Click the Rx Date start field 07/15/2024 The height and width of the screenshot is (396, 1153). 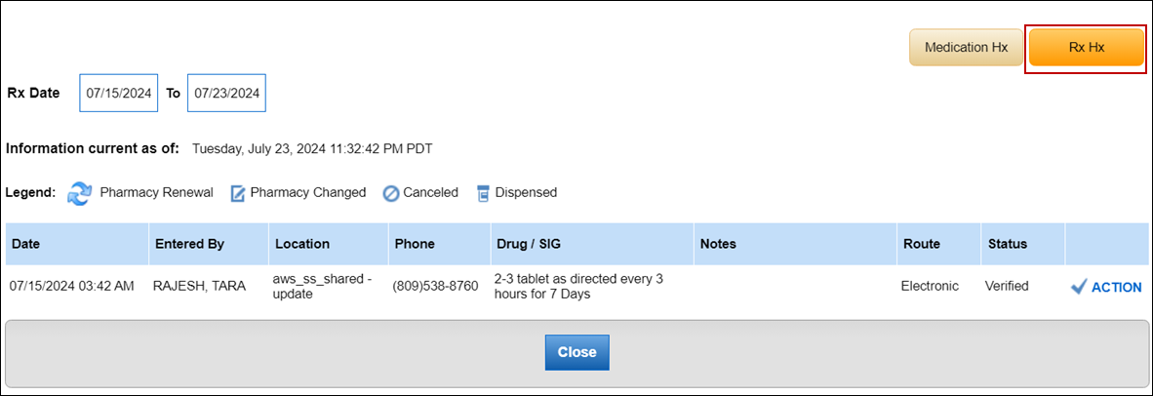[x=118, y=94]
